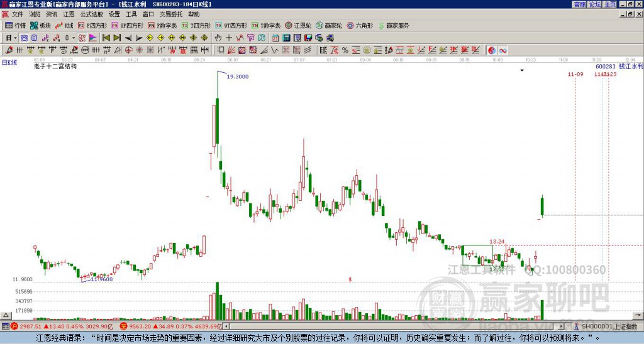This screenshot has height=344, width=644.
Task: Open the P四方形 tool
Action: [92, 25]
